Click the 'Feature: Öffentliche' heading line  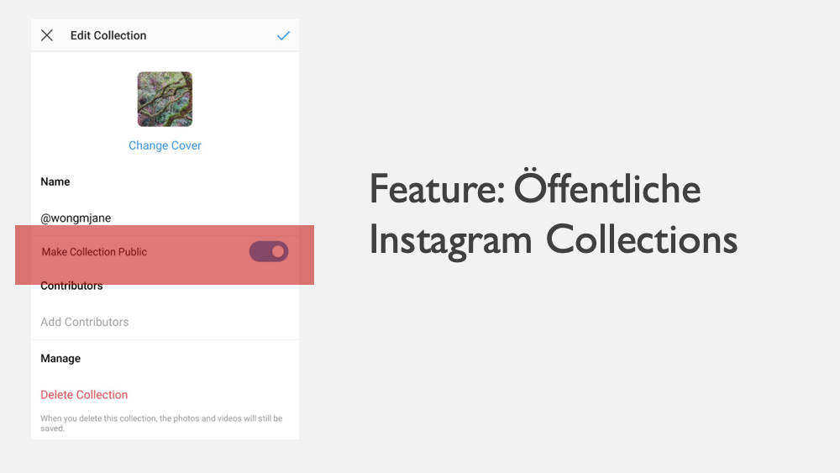(535, 189)
